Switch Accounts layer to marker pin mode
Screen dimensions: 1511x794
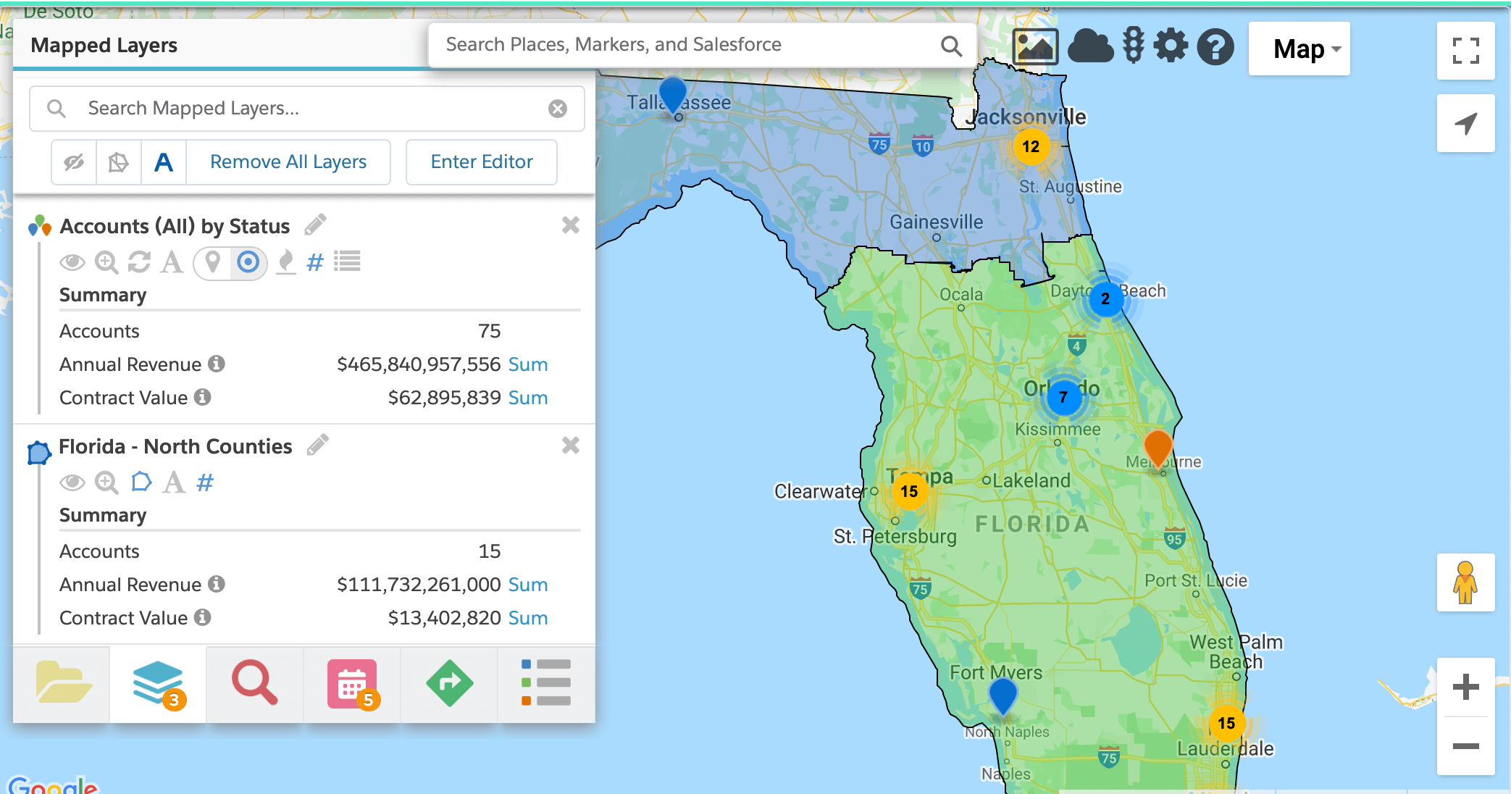[x=212, y=262]
